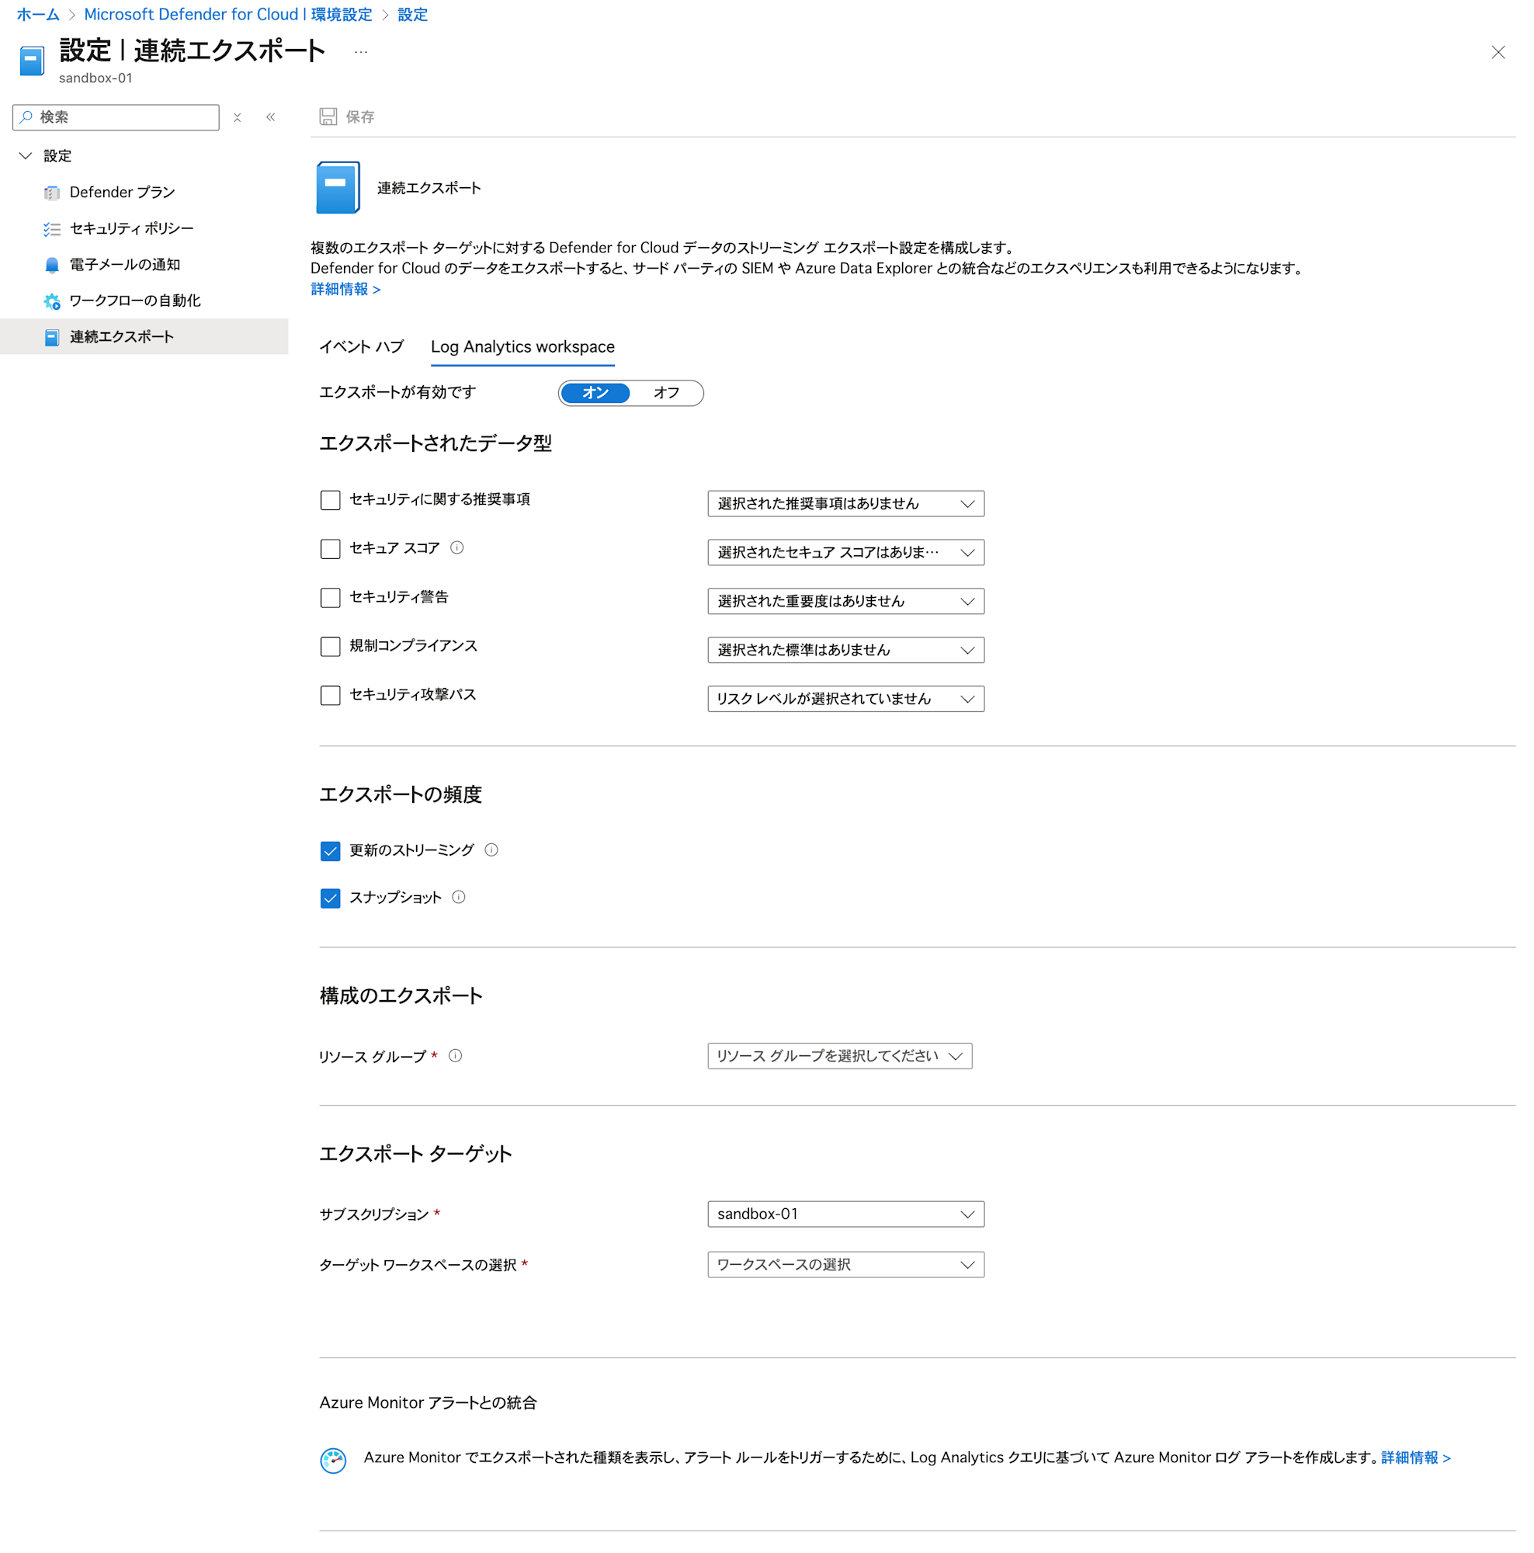The height and width of the screenshot is (1553, 1534).
Task: Check the セキュリティ攻撃パス checkbox
Action: coord(330,695)
